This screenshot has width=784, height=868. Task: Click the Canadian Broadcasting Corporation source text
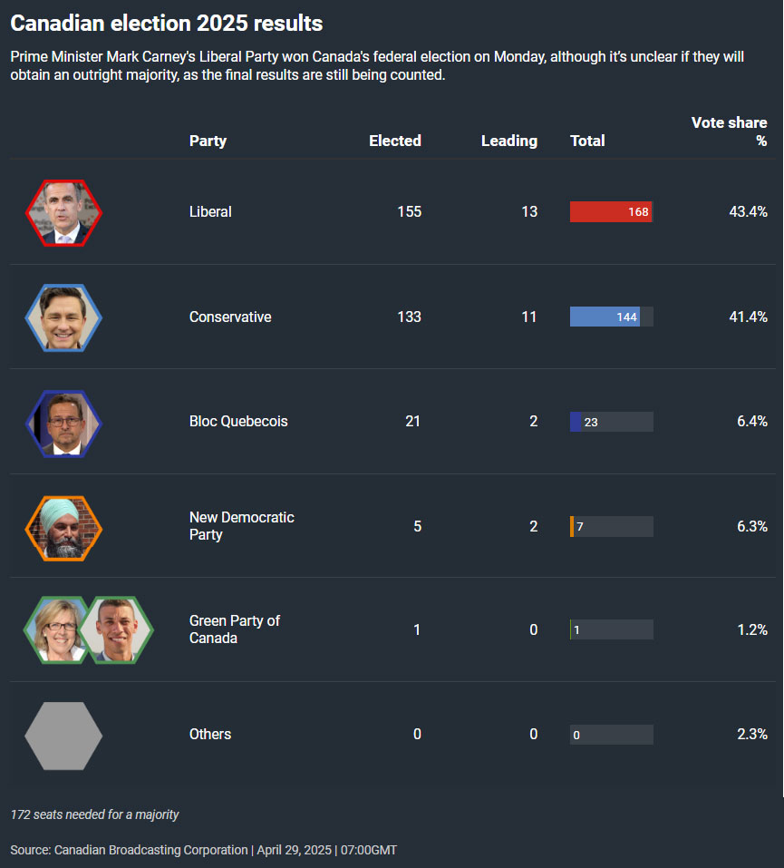coord(150,850)
